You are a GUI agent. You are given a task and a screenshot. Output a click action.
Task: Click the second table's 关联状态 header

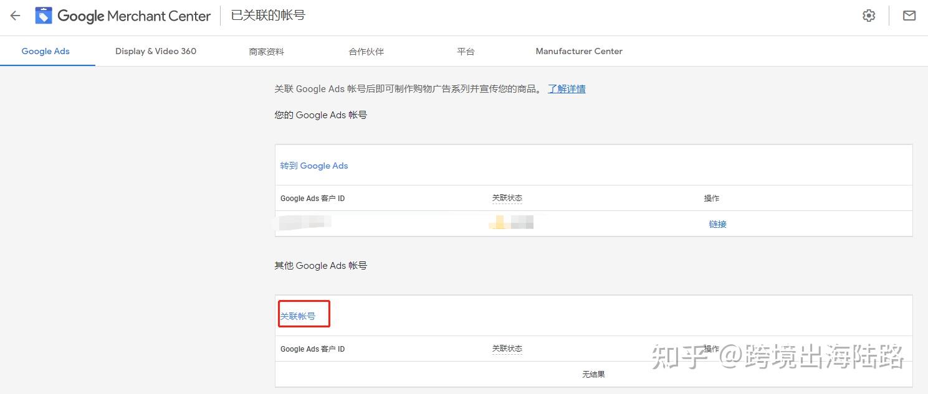[x=507, y=349]
